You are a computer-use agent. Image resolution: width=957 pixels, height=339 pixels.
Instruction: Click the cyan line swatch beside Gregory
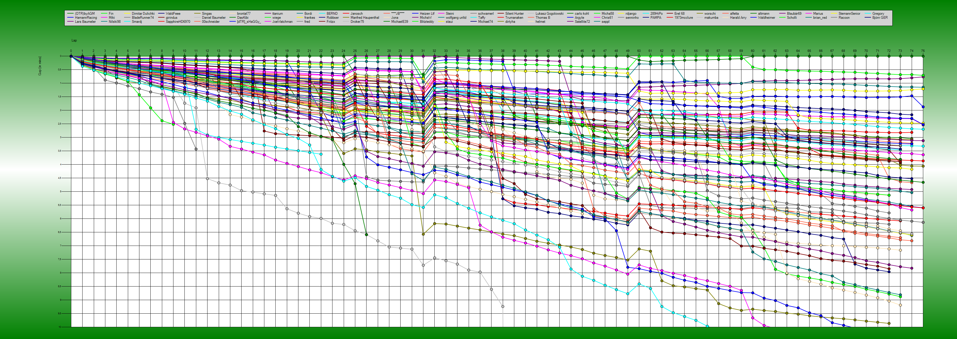pos(868,14)
